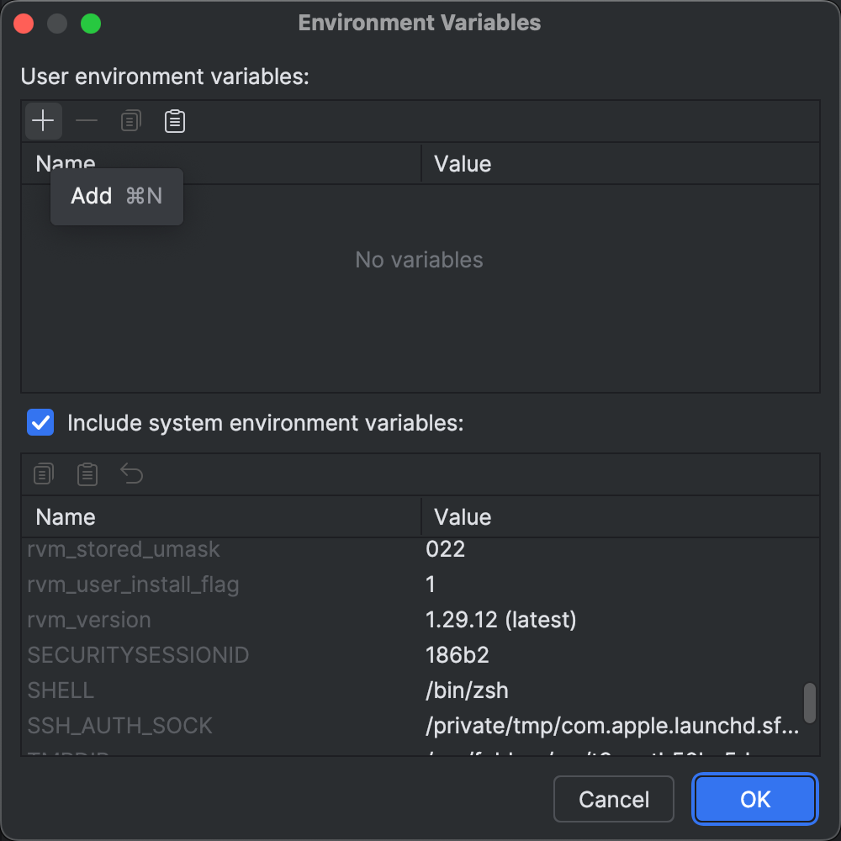Click the Remove variable minus icon
This screenshot has height=841, width=841.
click(86, 120)
